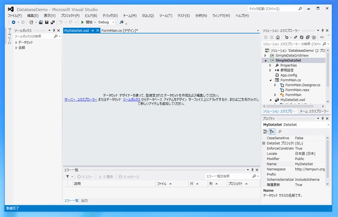The width and height of the screenshot is (338, 217).
Task: Open the チーム エクスプローラー panel tab
Action: click(x=314, y=111)
